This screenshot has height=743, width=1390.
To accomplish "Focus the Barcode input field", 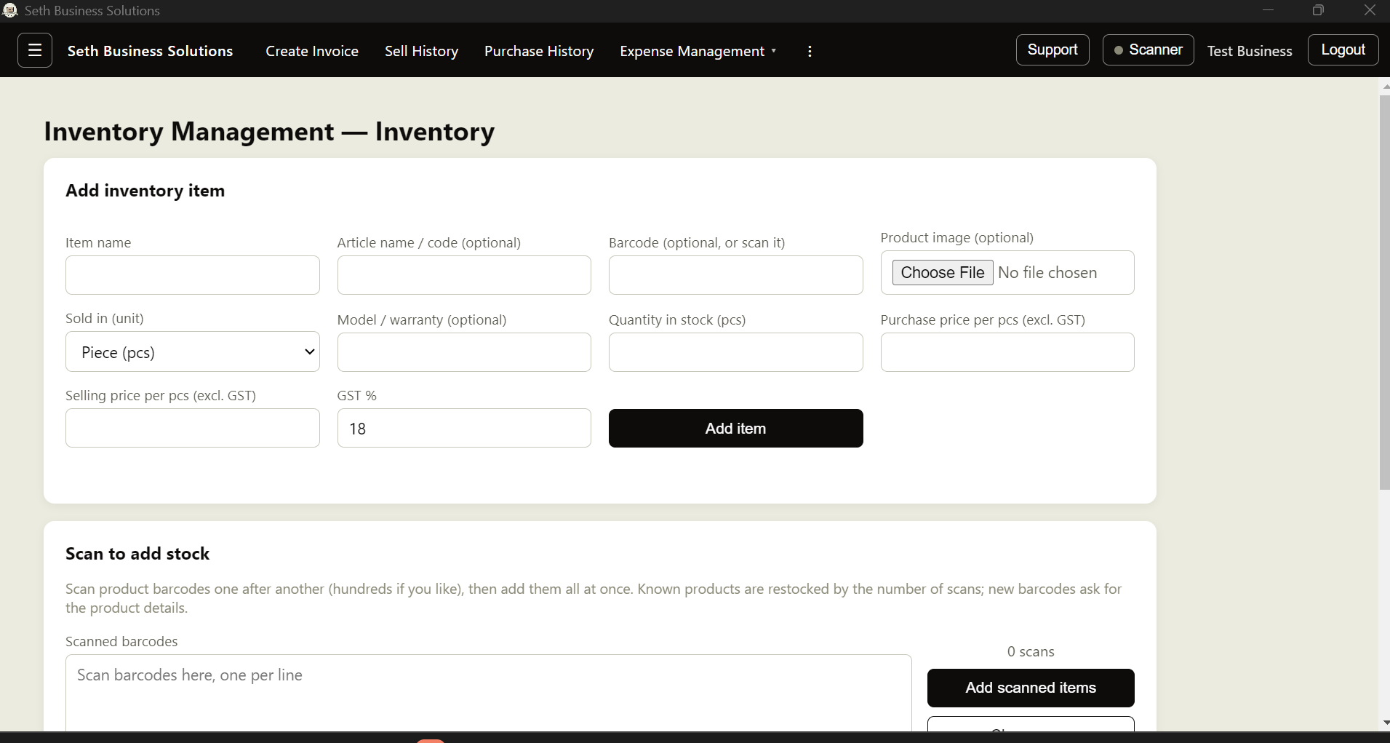I will click(735, 275).
